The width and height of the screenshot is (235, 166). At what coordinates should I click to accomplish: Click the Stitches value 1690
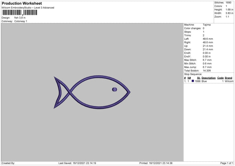click(x=228, y=3)
